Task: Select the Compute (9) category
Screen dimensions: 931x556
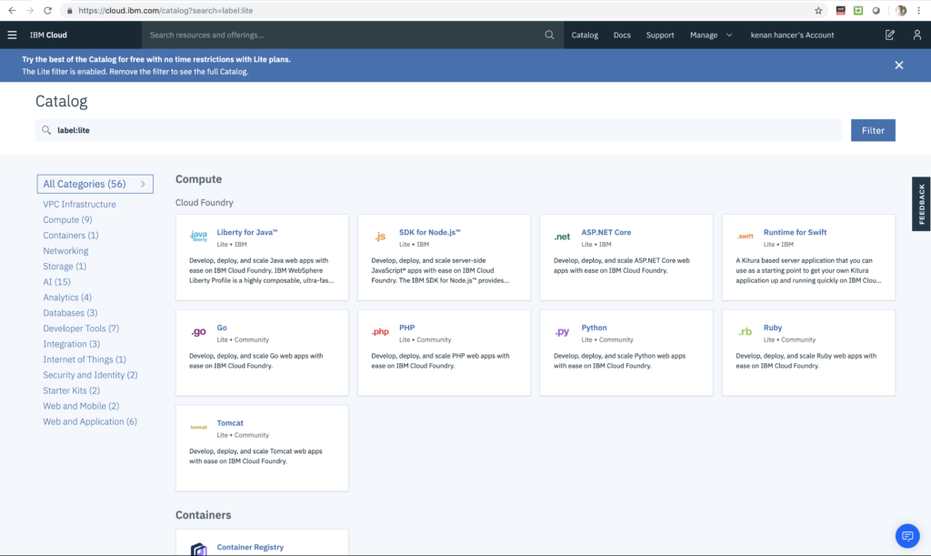Action: (67, 220)
